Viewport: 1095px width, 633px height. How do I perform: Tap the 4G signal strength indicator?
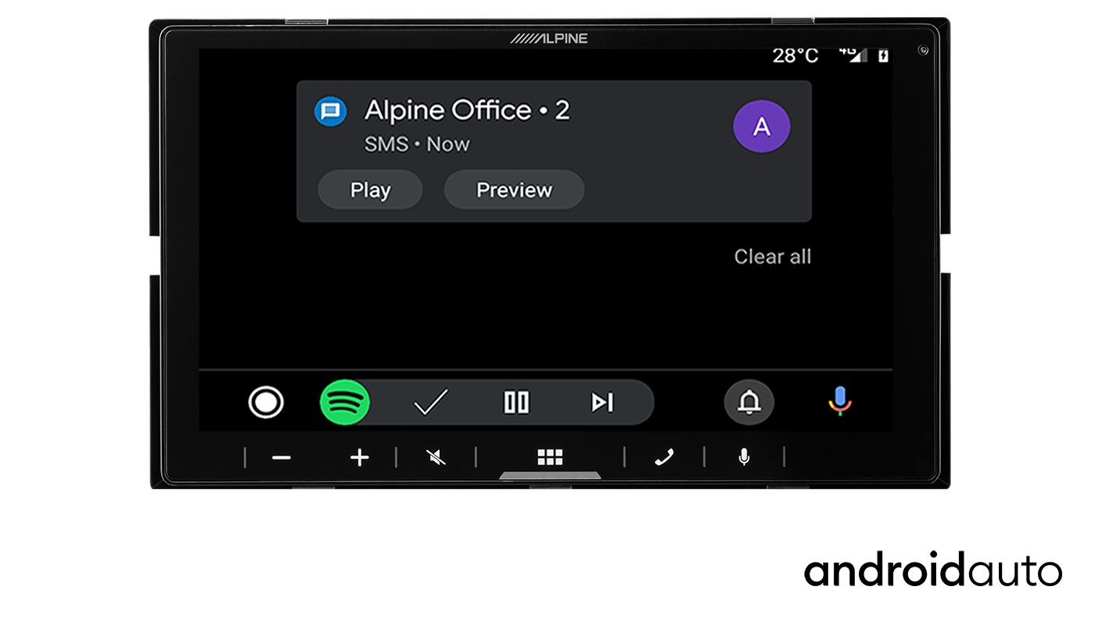coord(853,55)
